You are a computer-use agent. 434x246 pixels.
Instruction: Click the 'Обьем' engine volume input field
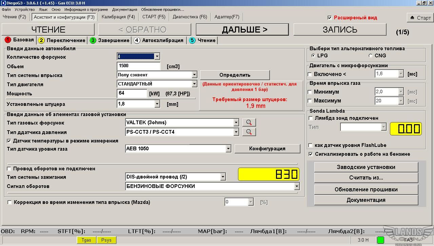click(138, 66)
